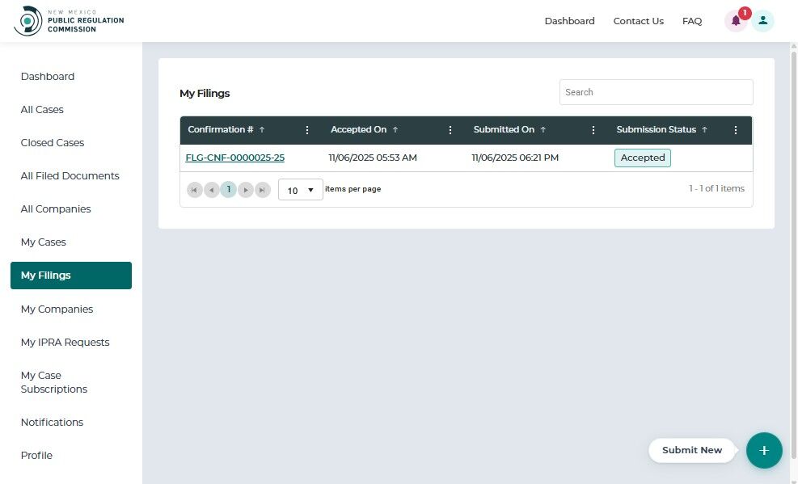Select All Filed Documents in sidebar
Image resolution: width=798 pixels, height=484 pixels.
click(70, 176)
